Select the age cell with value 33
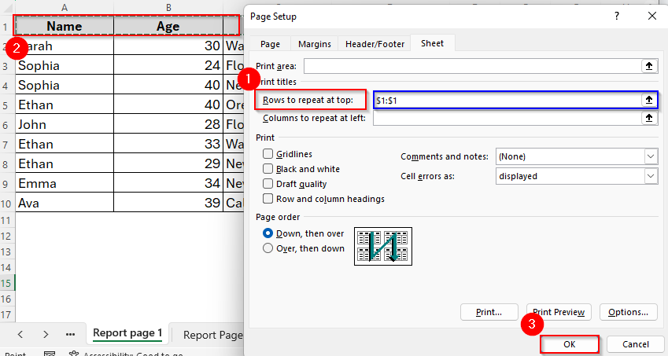 click(x=168, y=144)
